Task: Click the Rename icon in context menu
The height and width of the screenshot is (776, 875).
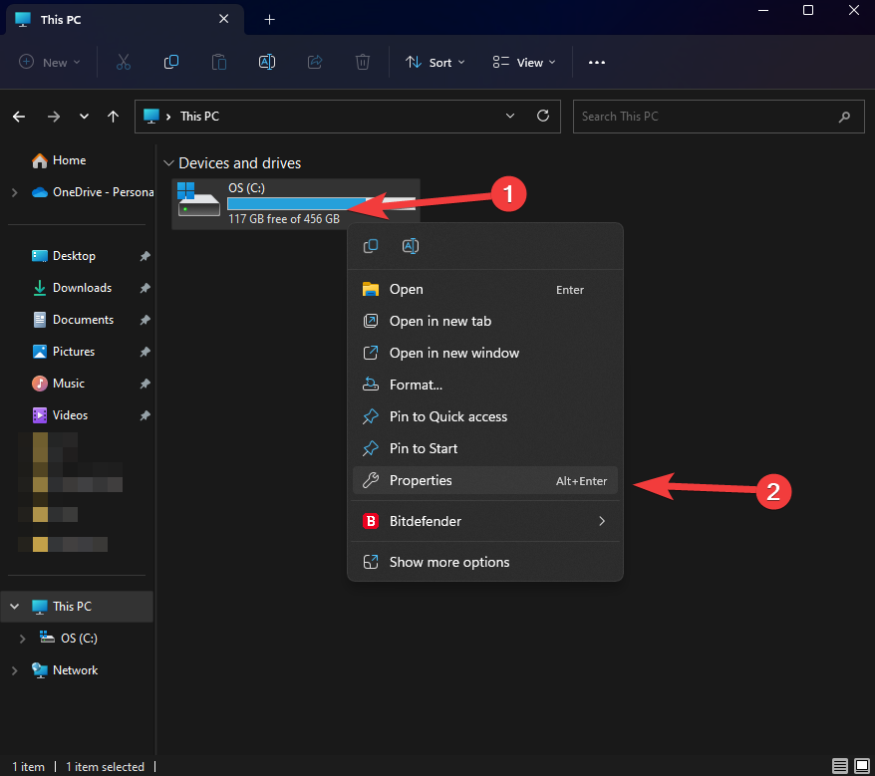Action: pos(410,246)
